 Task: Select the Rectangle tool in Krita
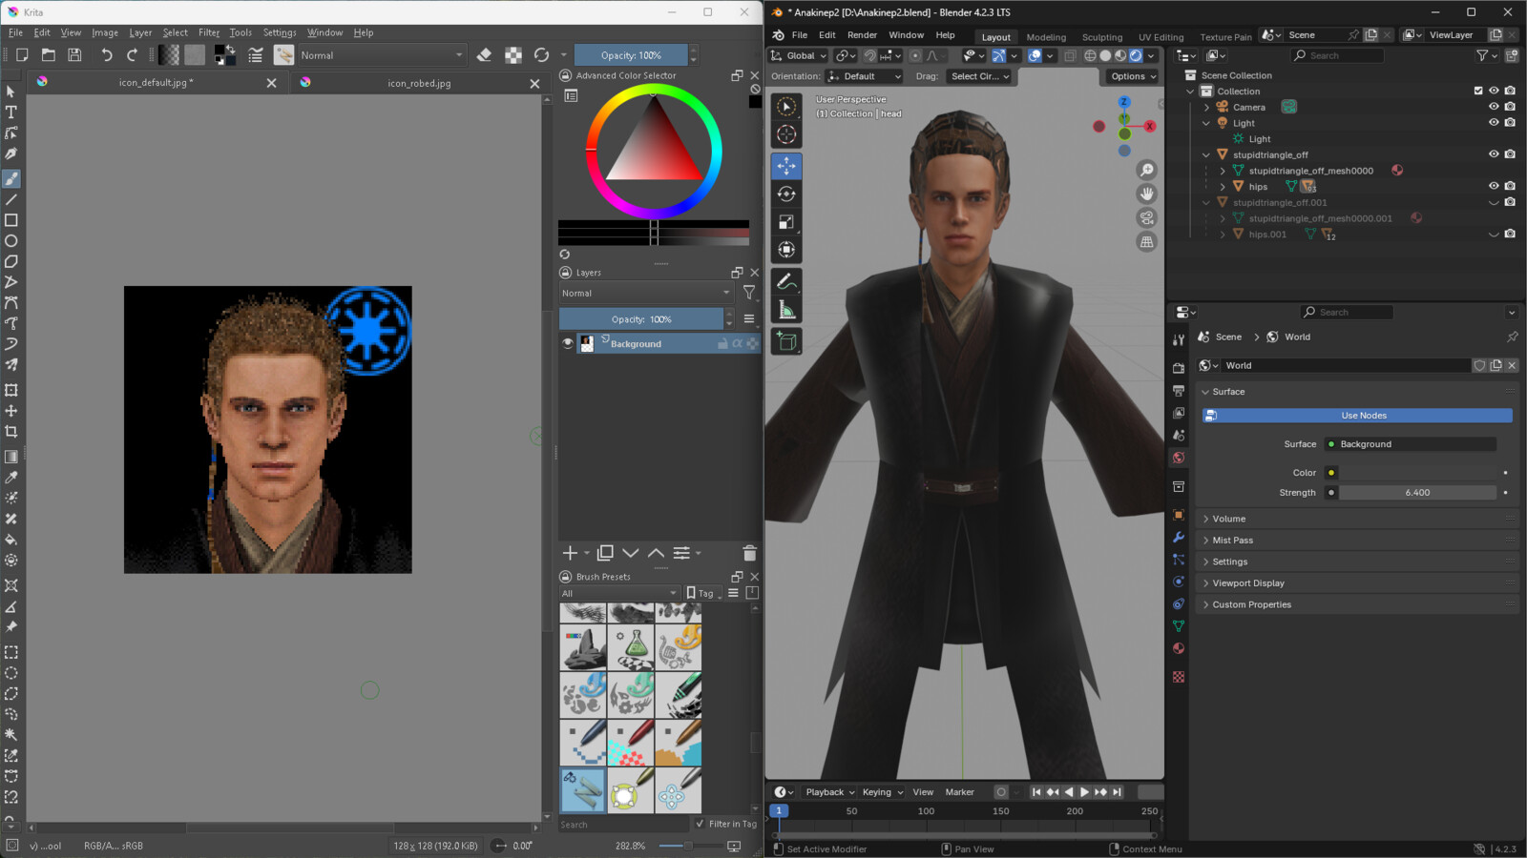[11, 220]
